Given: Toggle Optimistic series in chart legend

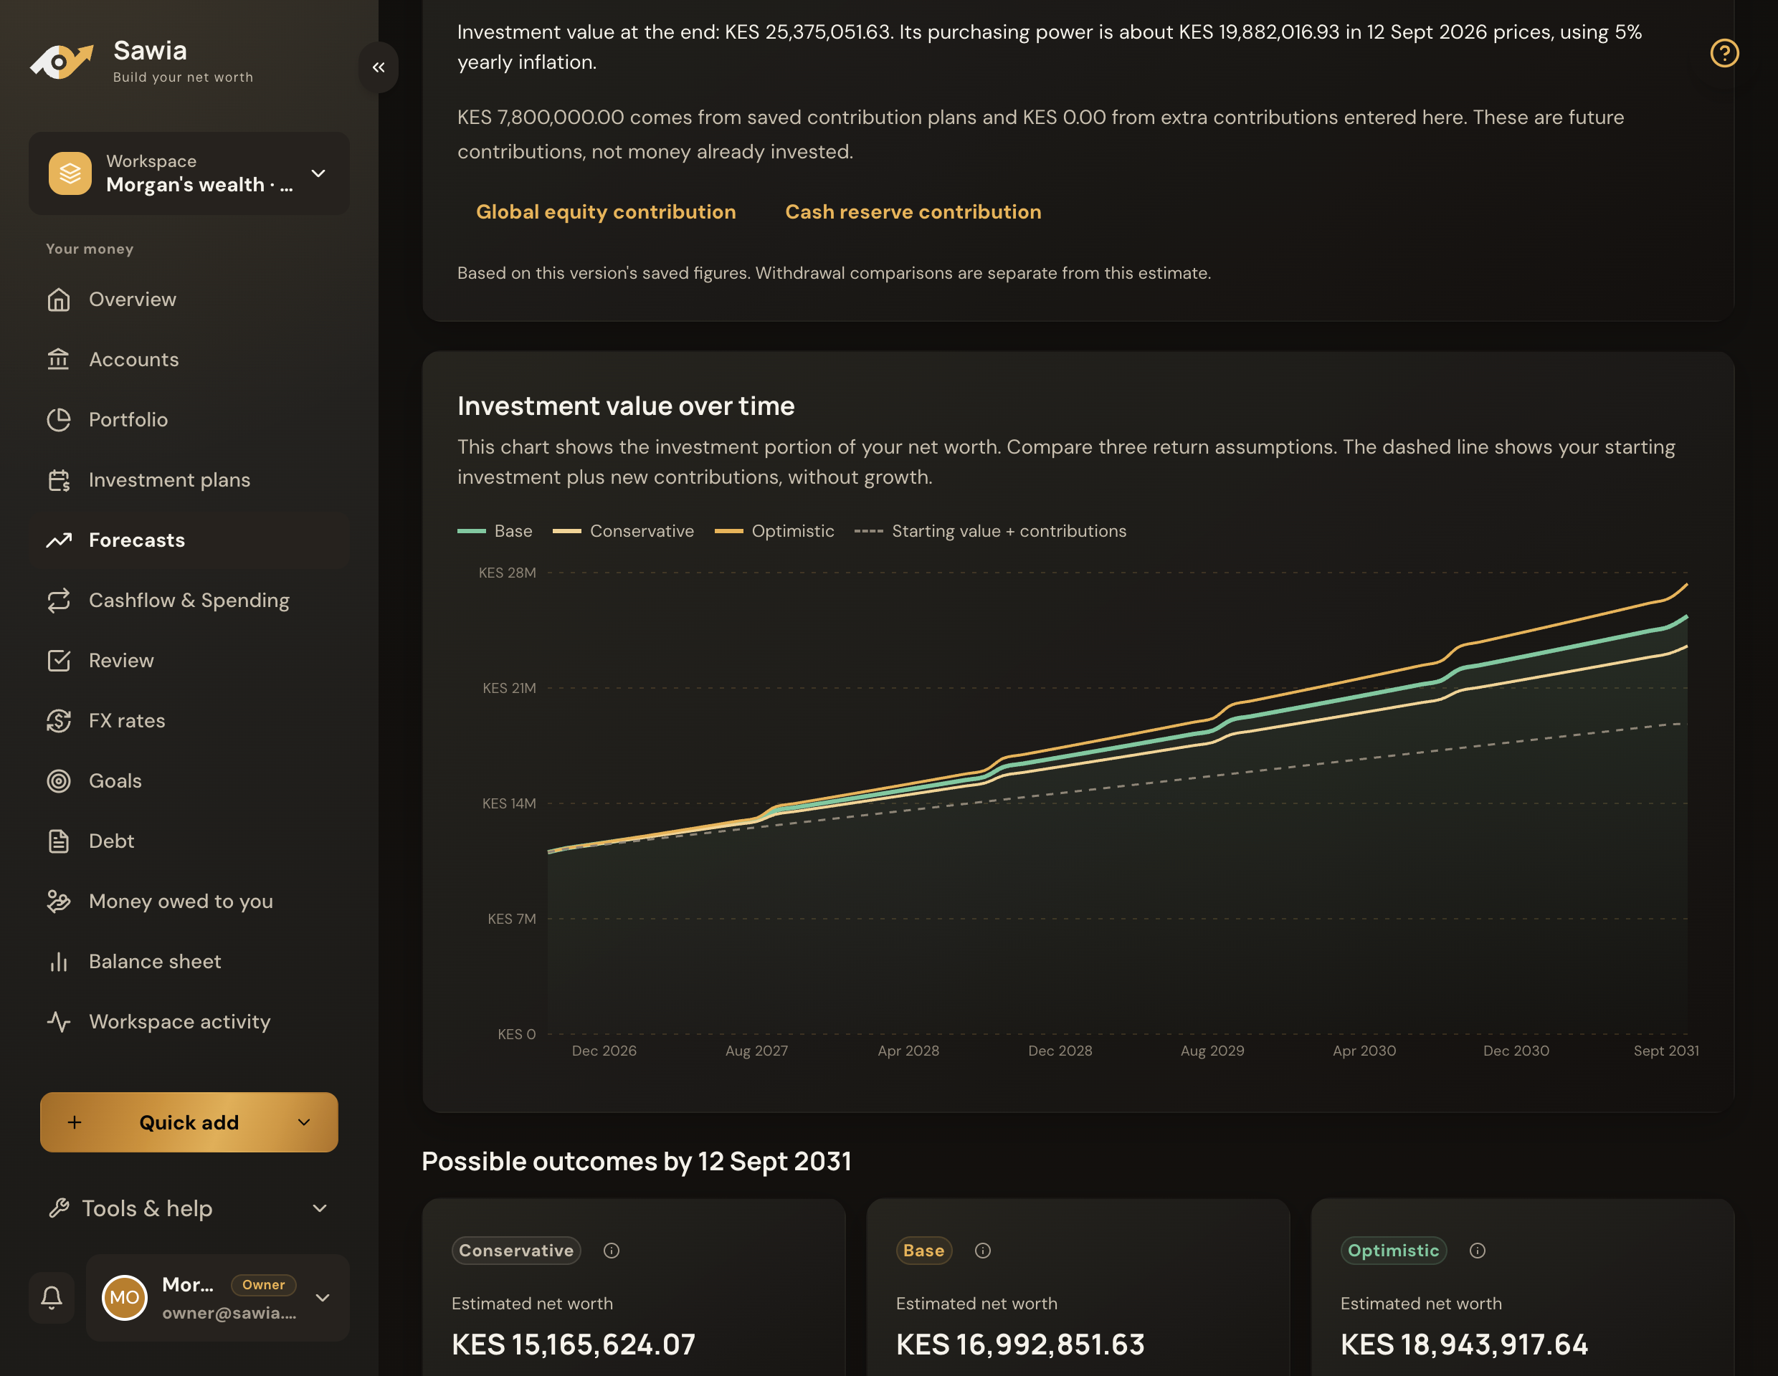Looking at the screenshot, I should click(x=774, y=531).
